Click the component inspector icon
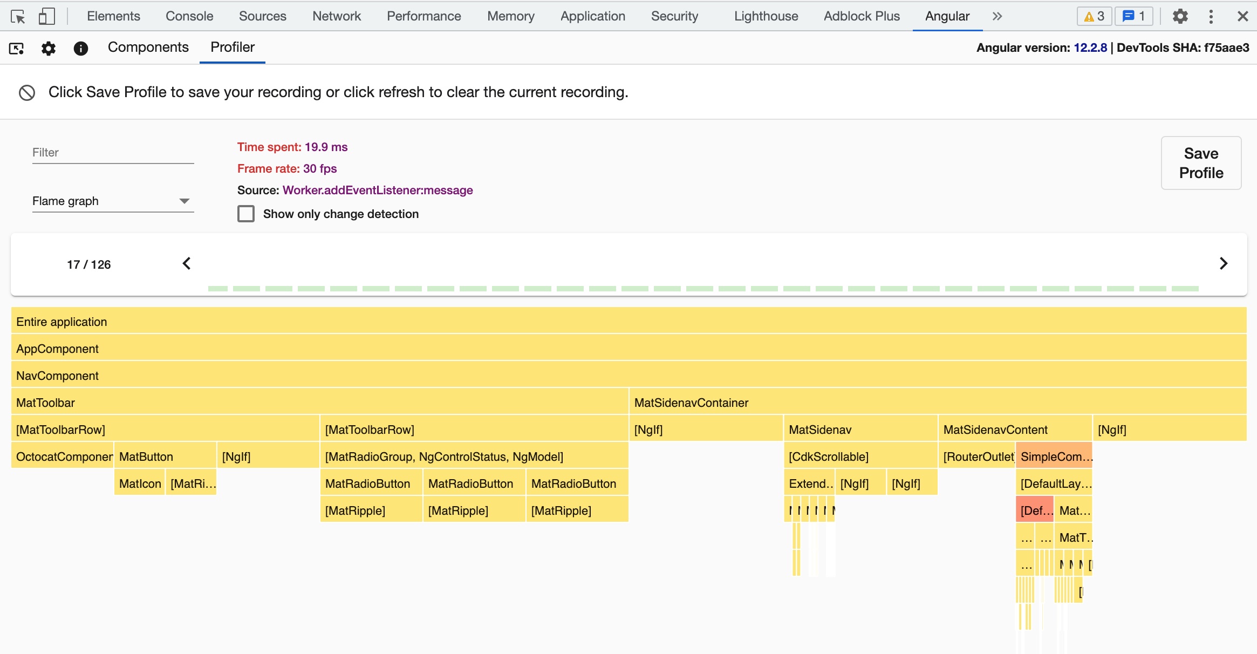Screen dimensions: 1257x654 click(17, 49)
